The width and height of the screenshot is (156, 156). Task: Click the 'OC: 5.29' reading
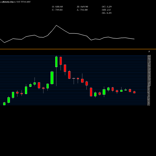pos(107,7)
